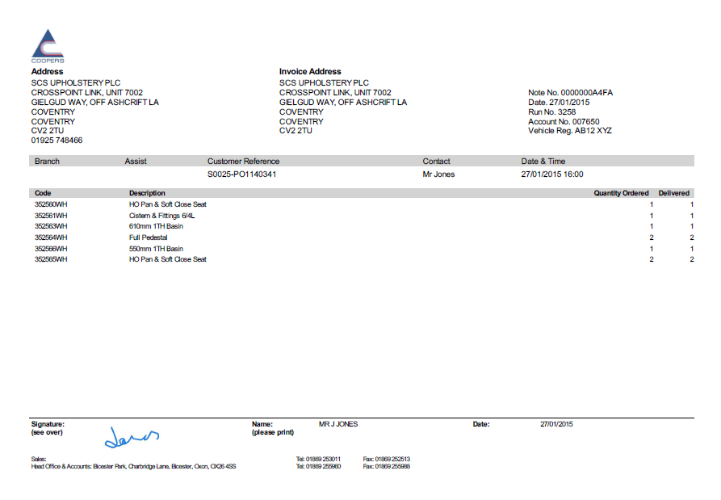Viewport: 721px width, 500px height.
Task: Click contact value 'Mr Jones'
Action: click(x=438, y=174)
